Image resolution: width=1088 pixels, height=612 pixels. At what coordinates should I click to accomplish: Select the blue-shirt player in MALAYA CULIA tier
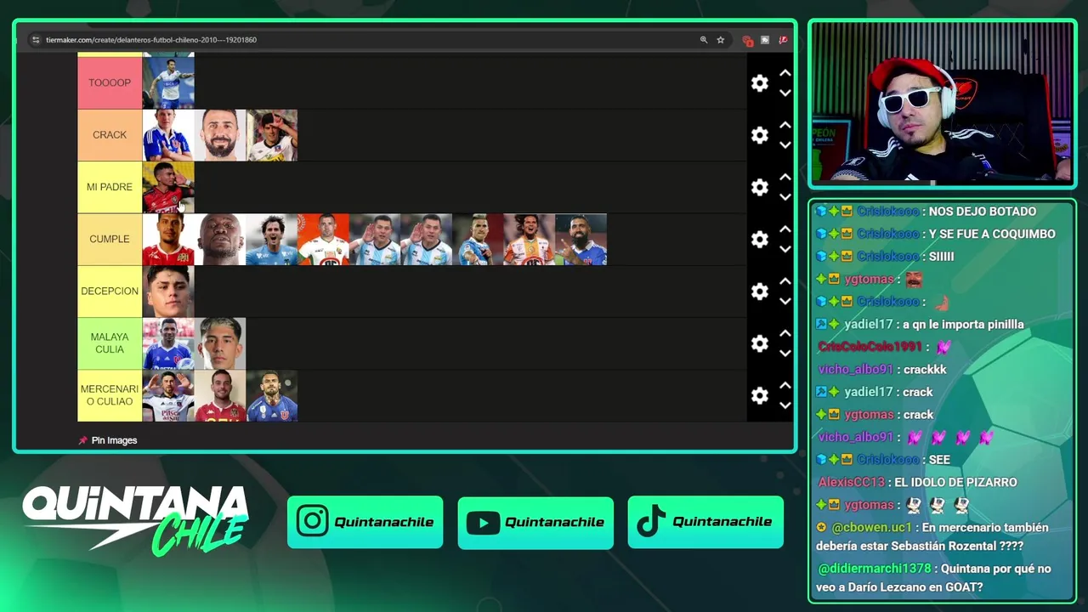[168, 343]
